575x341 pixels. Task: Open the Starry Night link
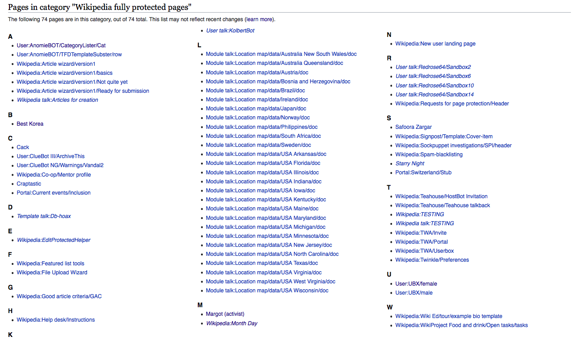tap(410, 164)
